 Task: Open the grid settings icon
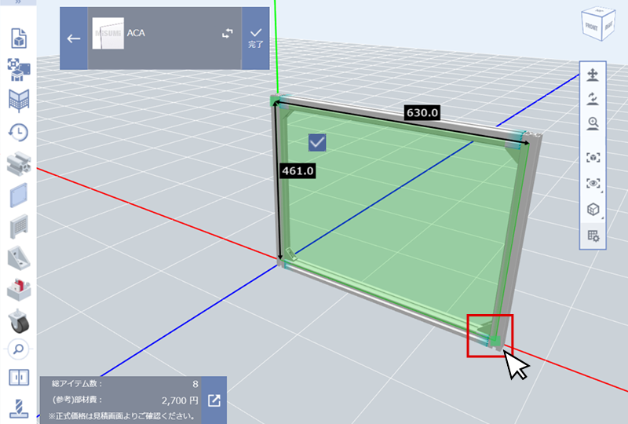coord(593,236)
